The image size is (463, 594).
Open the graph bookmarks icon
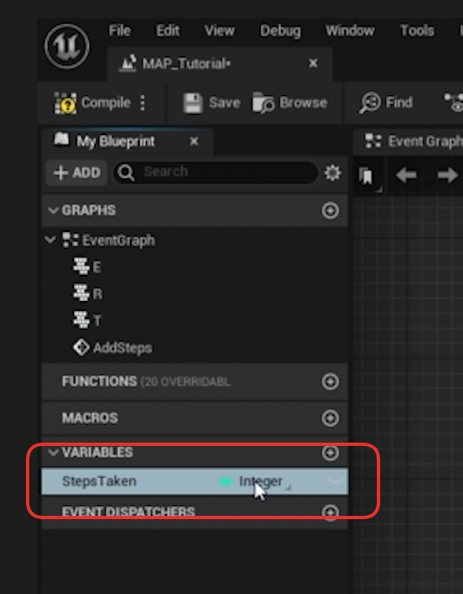(367, 176)
